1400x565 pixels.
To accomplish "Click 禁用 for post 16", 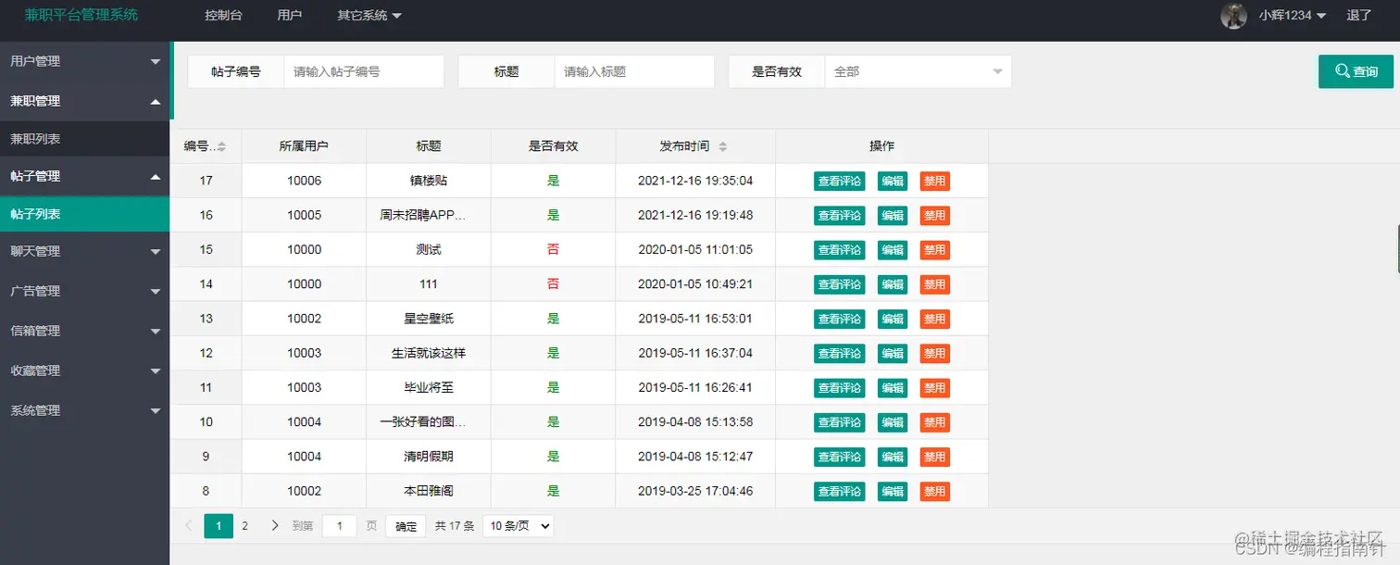I will pyautogui.click(x=935, y=216).
